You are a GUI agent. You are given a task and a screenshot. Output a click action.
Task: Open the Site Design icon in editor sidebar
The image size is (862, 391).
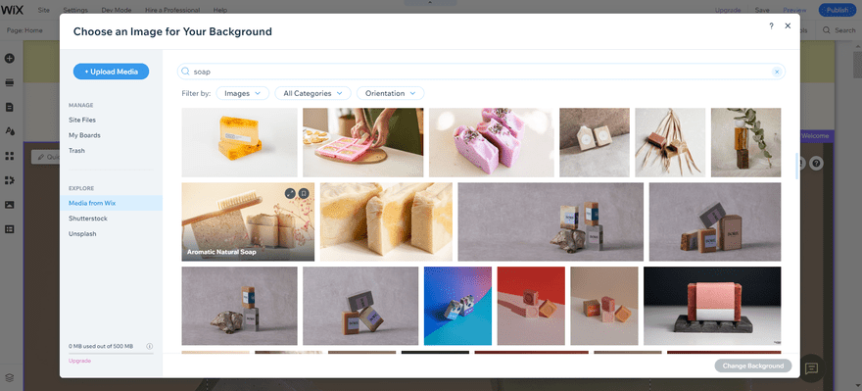coord(10,131)
